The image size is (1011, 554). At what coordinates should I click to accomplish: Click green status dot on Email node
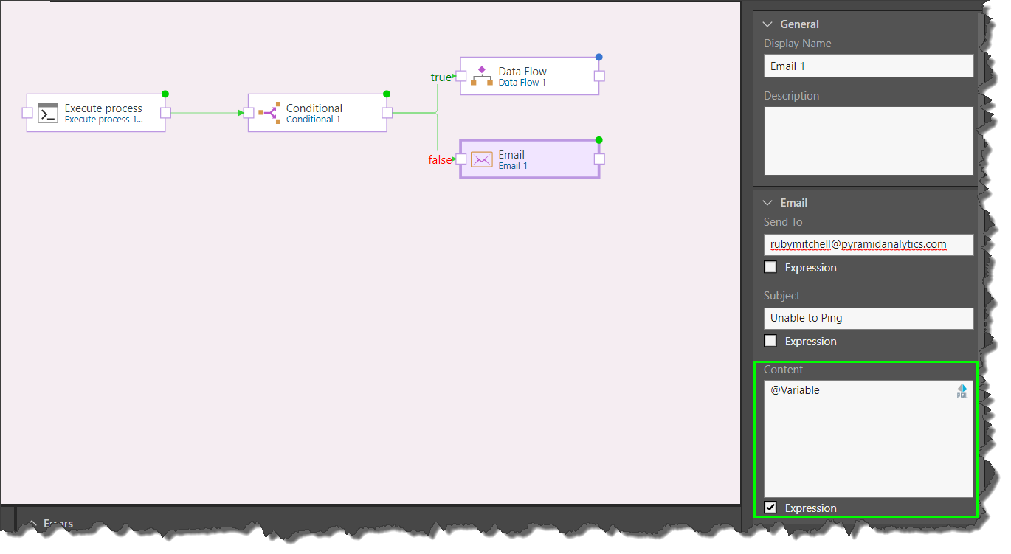click(599, 139)
